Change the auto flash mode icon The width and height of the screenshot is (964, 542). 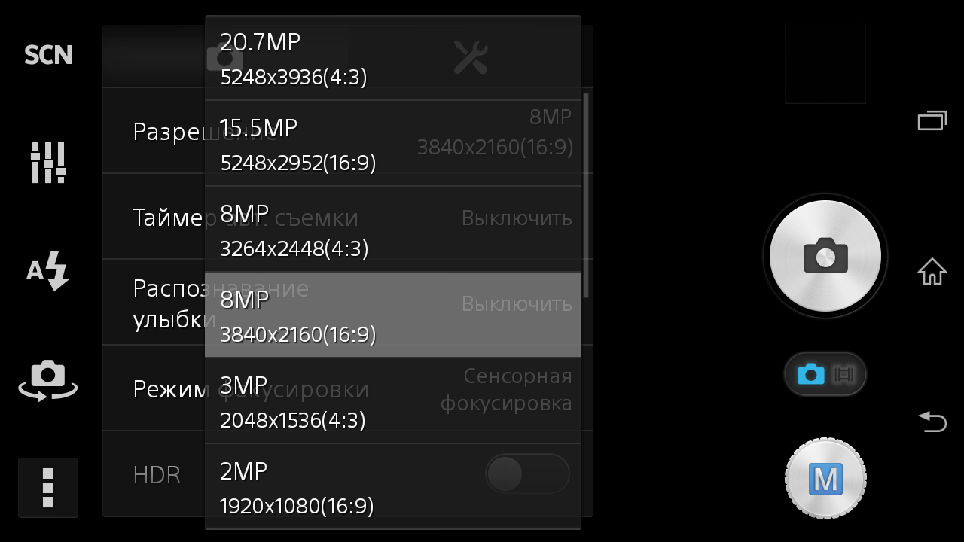(48, 270)
